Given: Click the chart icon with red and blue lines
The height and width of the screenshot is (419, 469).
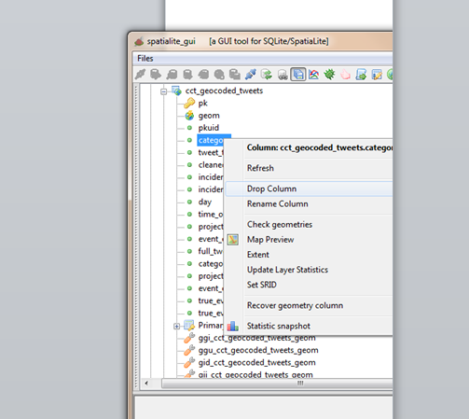Looking at the screenshot, I should 314,75.
